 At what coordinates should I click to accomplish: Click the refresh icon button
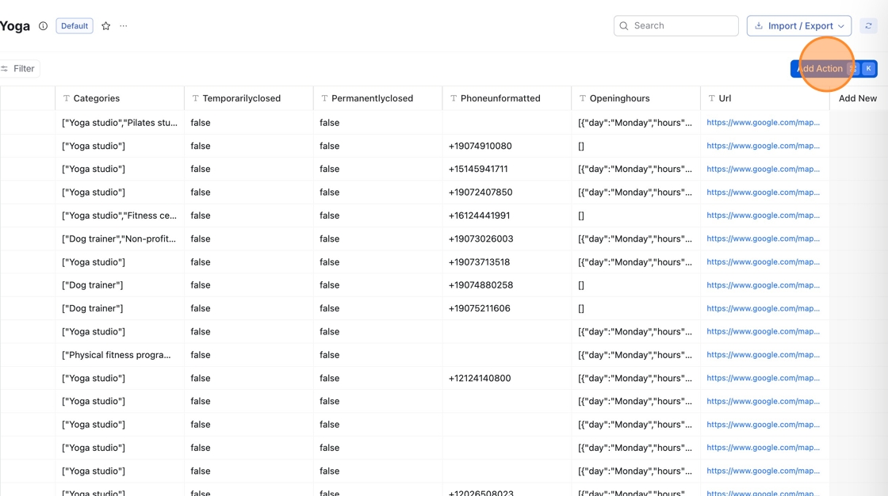coord(868,26)
